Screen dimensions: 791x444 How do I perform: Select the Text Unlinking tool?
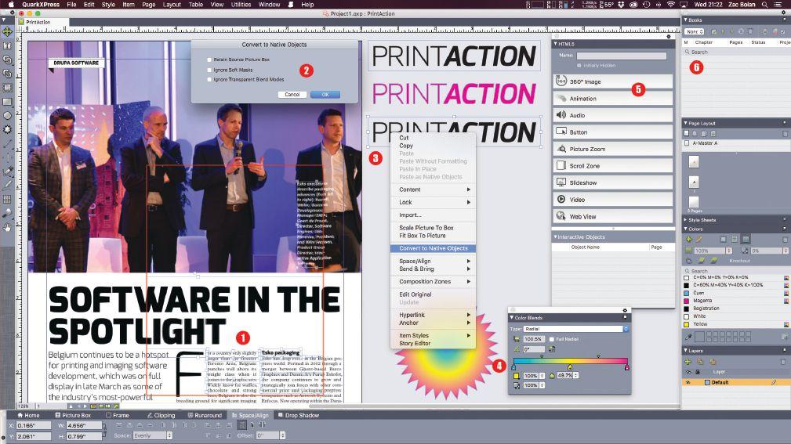(x=7, y=74)
